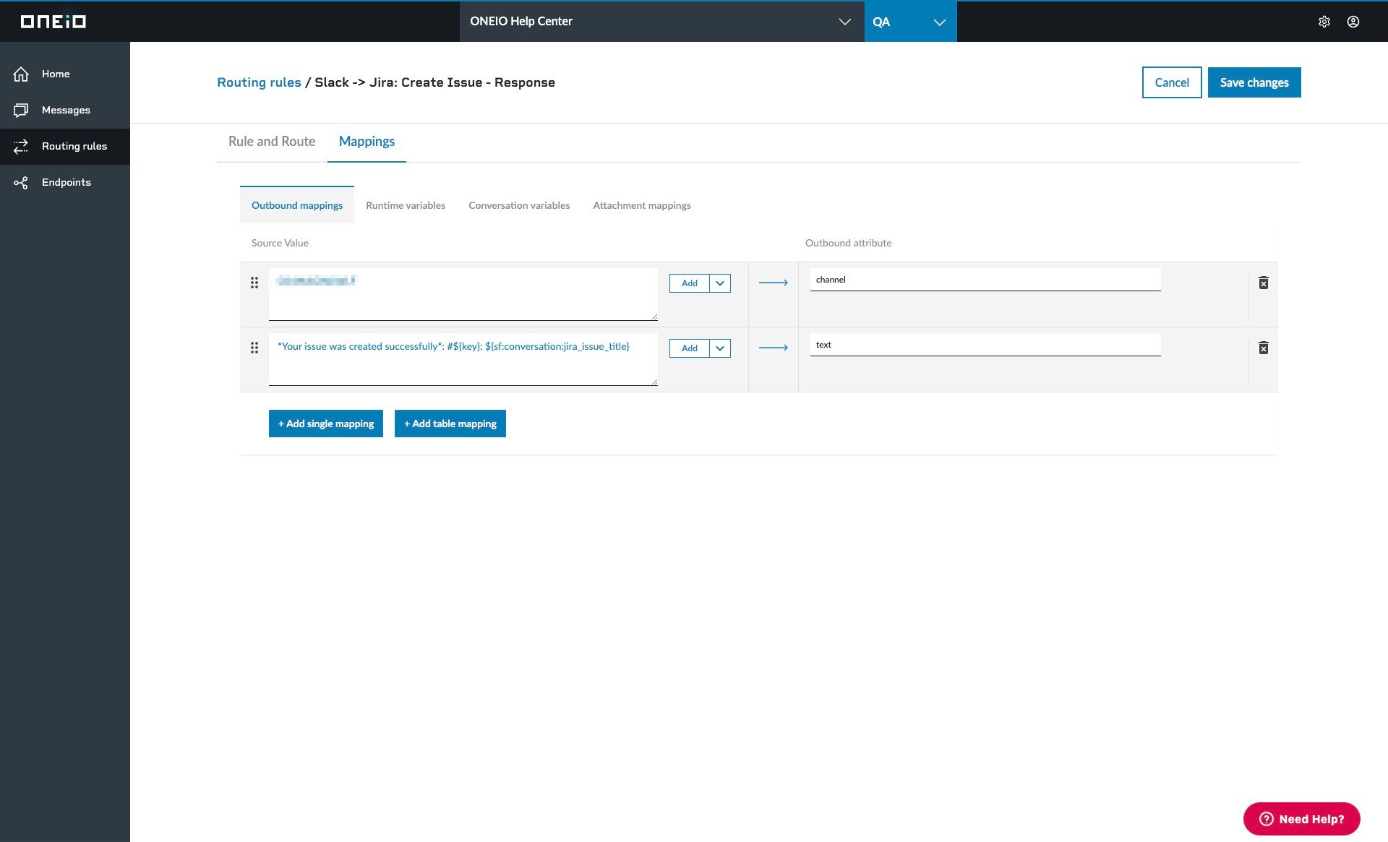Open the user account icon
1388x842 pixels.
click(1353, 22)
